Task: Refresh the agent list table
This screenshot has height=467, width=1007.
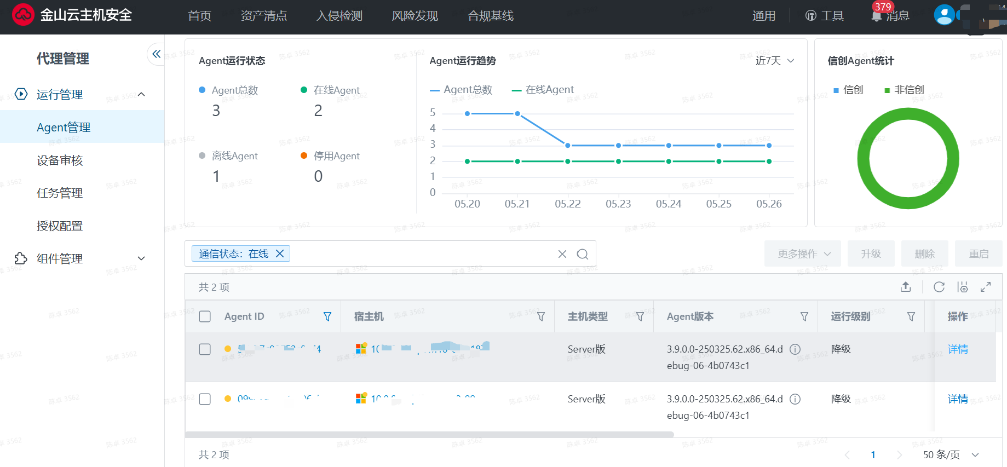Action: pos(939,287)
